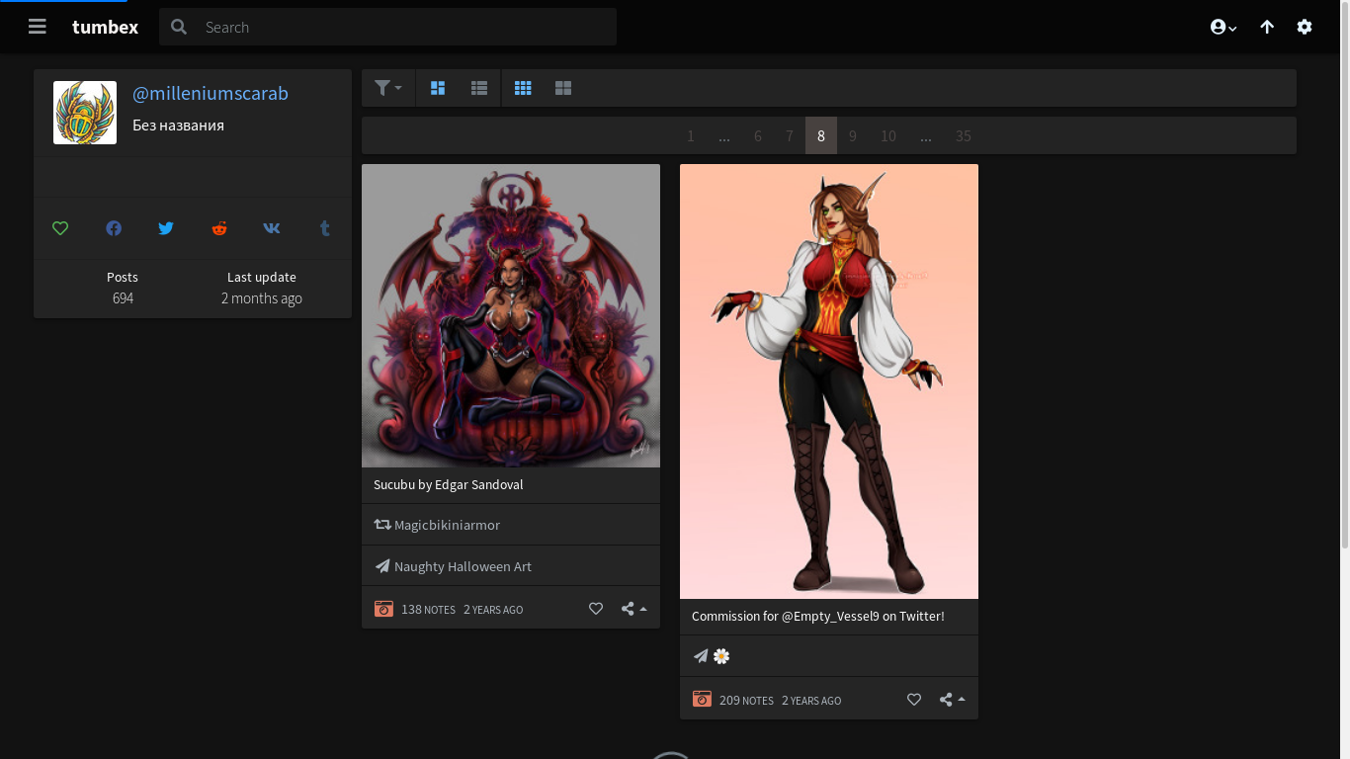Viewport: 1350px width, 759px height.
Task: Switch to masonry layout view
Action: click(x=438, y=88)
